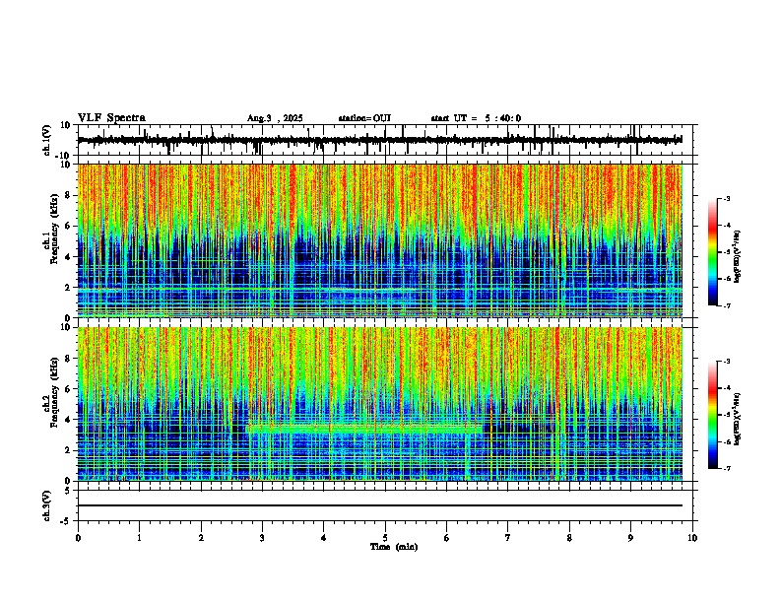
Task: Click the '-3' label on ch.1 color scale
Action: 726,198
